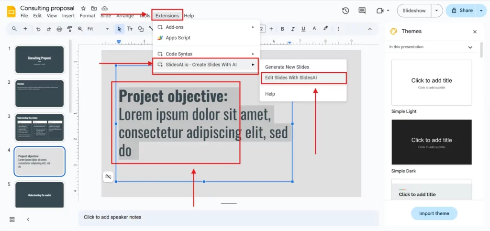Click the Print icon in the toolbar

[59, 29]
